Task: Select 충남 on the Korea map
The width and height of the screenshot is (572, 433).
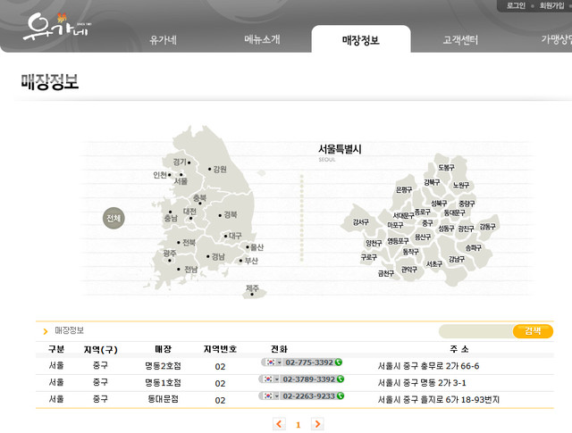Action: click(171, 216)
